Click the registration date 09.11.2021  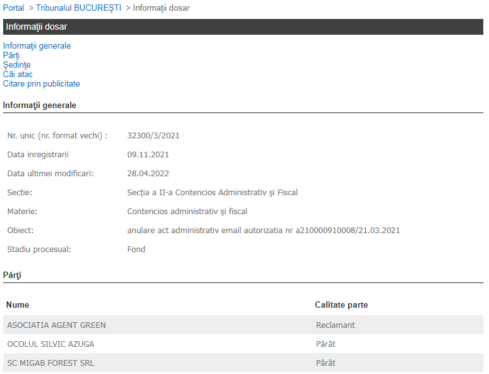point(148,155)
